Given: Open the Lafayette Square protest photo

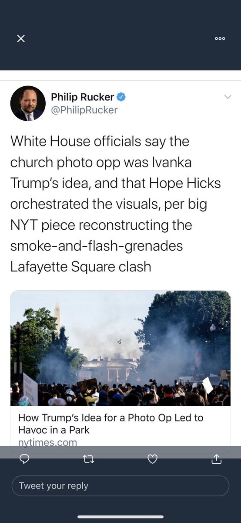Looking at the screenshot, I should coord(120,348).
